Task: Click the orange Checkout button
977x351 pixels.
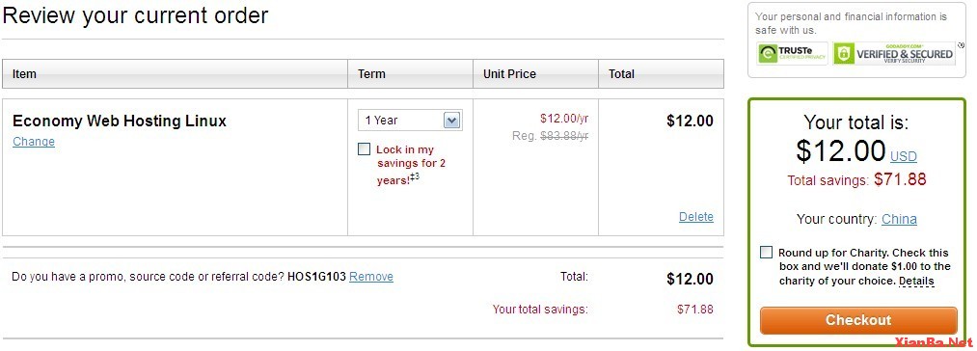Action: click(x=858, y=320)
